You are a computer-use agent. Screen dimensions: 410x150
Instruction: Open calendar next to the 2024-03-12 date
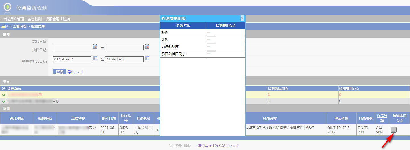[x=147, y=58]
